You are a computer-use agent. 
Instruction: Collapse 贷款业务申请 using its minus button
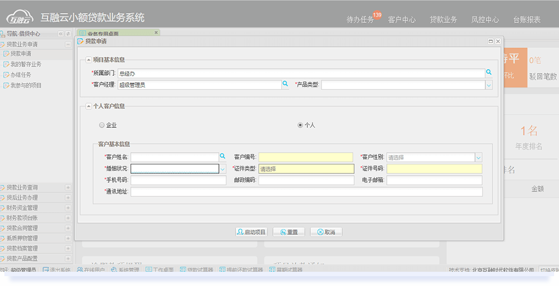(68, 45)
